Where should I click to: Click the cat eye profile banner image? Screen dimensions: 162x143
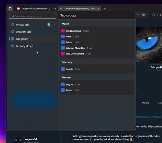tap(149, 45)
